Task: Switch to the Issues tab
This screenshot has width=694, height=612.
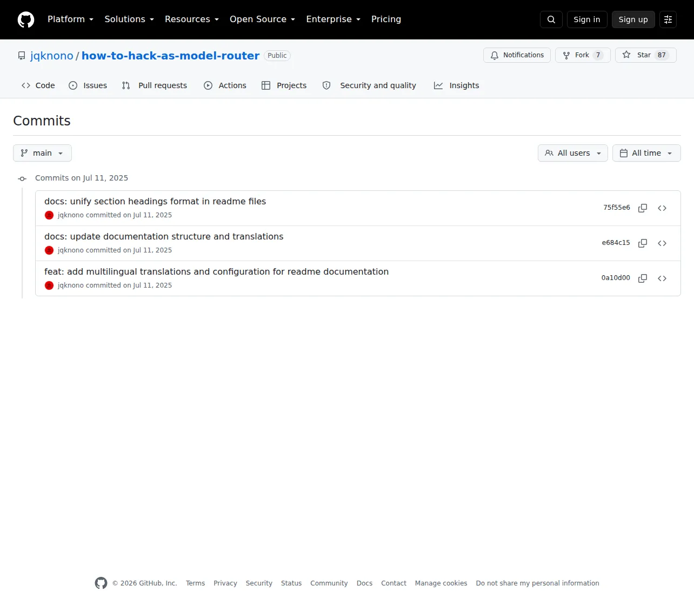Action: 88,85
